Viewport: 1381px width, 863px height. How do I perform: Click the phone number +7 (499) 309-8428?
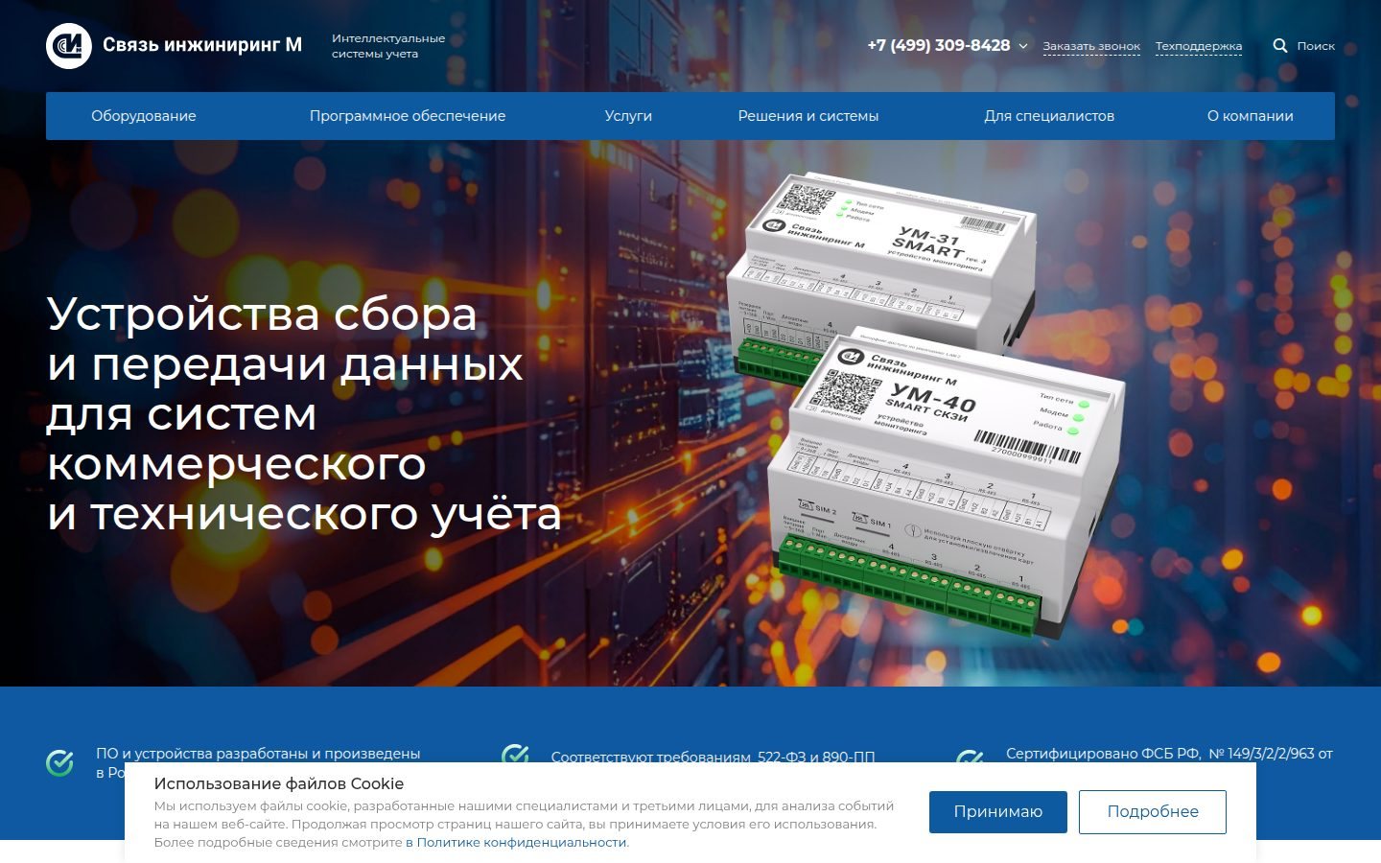tap(939, 46)
